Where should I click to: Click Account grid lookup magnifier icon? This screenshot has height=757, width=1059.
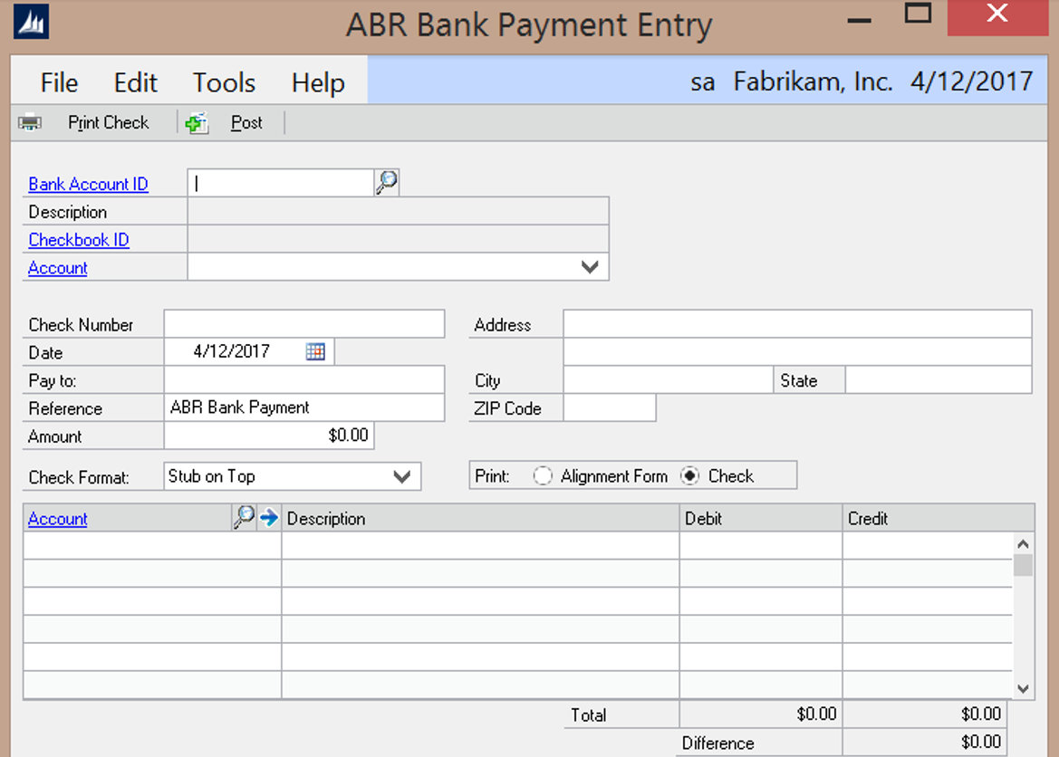pos(244,518)
